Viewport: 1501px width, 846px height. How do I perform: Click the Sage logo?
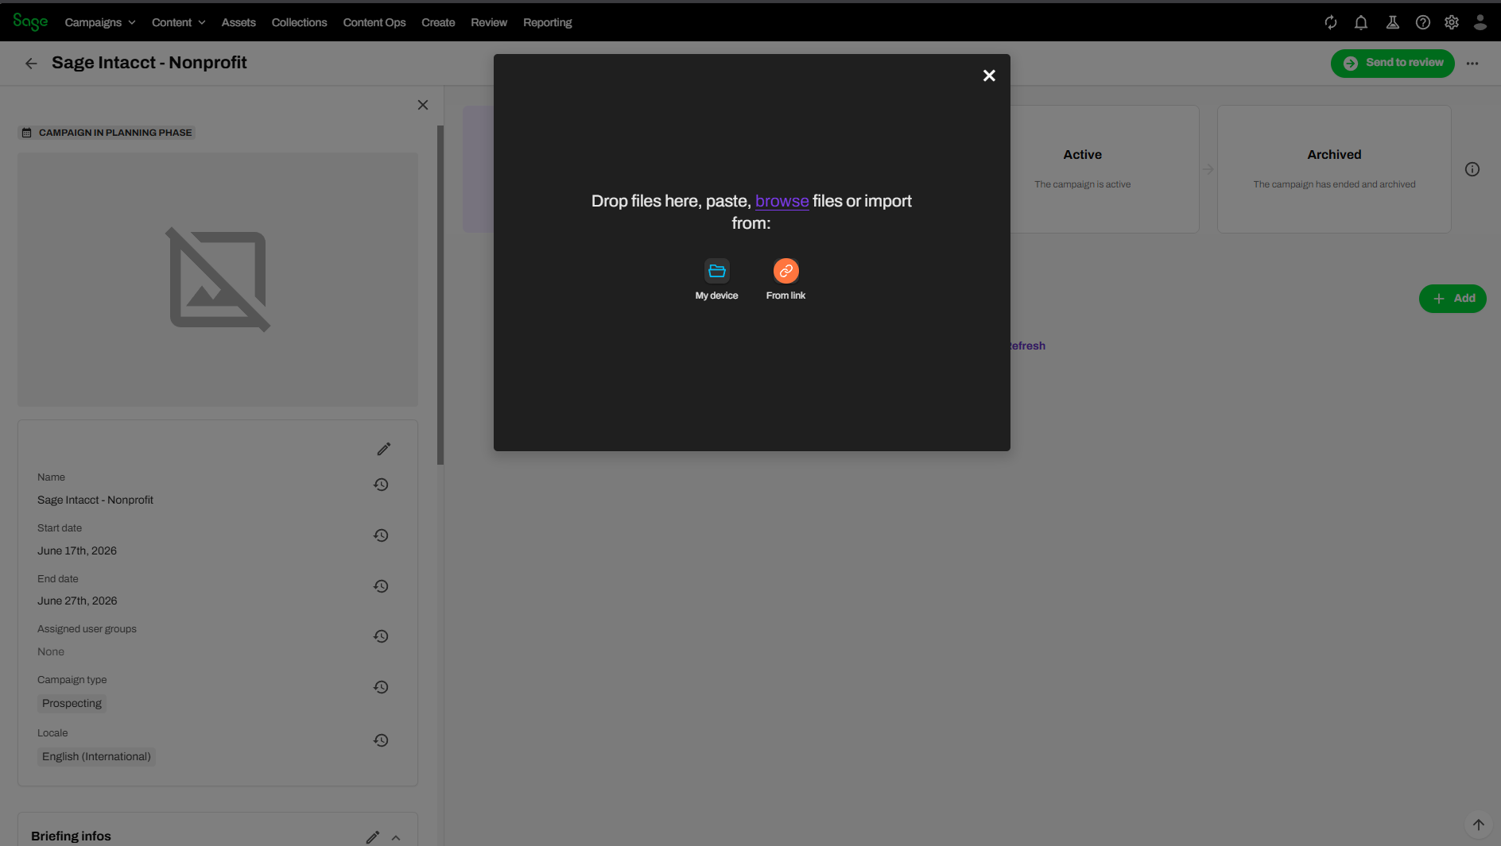(30, 22)
